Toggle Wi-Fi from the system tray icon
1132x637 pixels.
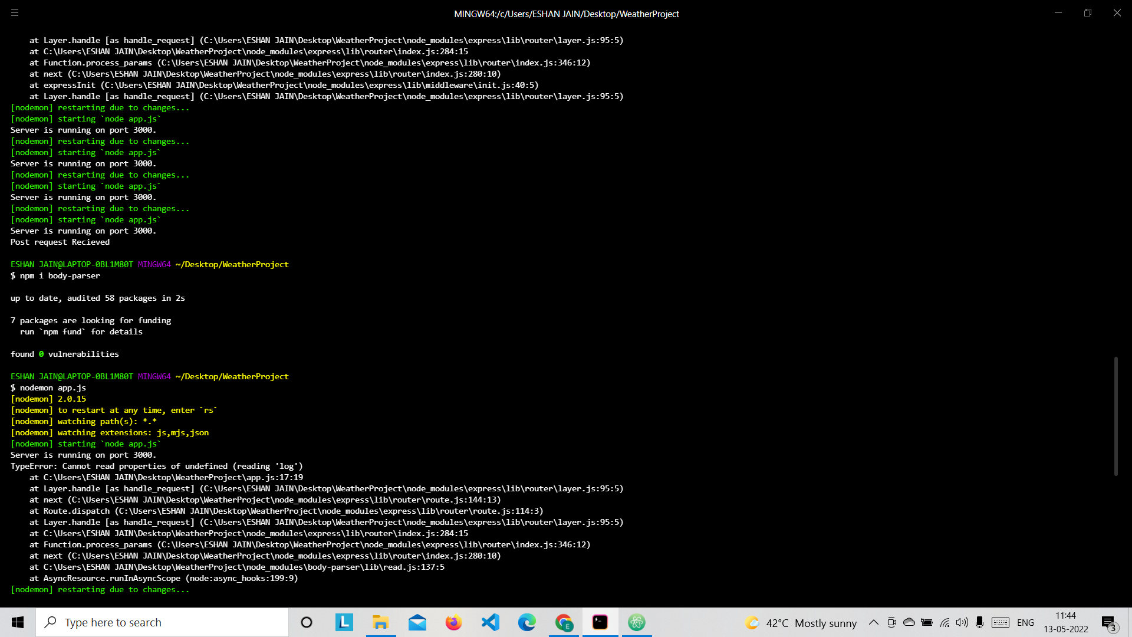coord(945,622)
